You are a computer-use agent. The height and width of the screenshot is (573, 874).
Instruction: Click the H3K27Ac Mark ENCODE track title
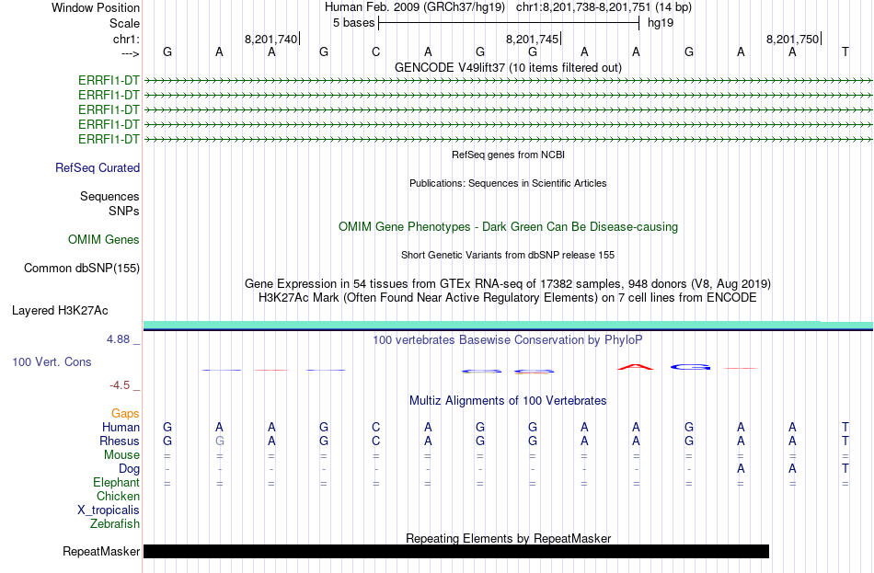coord(508,298)
